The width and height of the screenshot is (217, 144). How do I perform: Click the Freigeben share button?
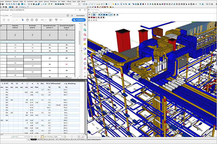pyautogui.click(x=78, y=20)
